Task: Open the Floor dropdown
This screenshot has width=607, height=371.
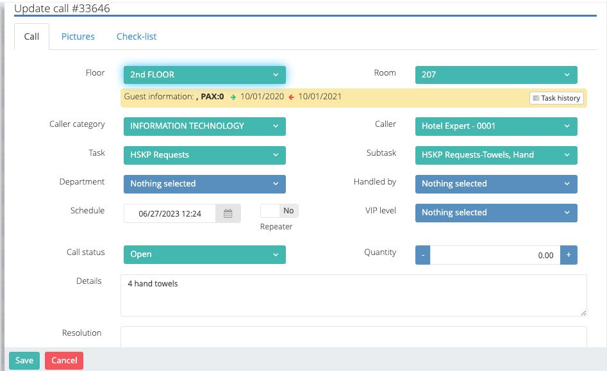Action: (x=204, y=74)
